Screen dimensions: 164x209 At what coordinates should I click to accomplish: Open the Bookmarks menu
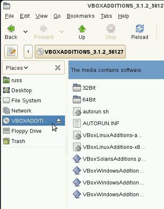click(81, 16)
